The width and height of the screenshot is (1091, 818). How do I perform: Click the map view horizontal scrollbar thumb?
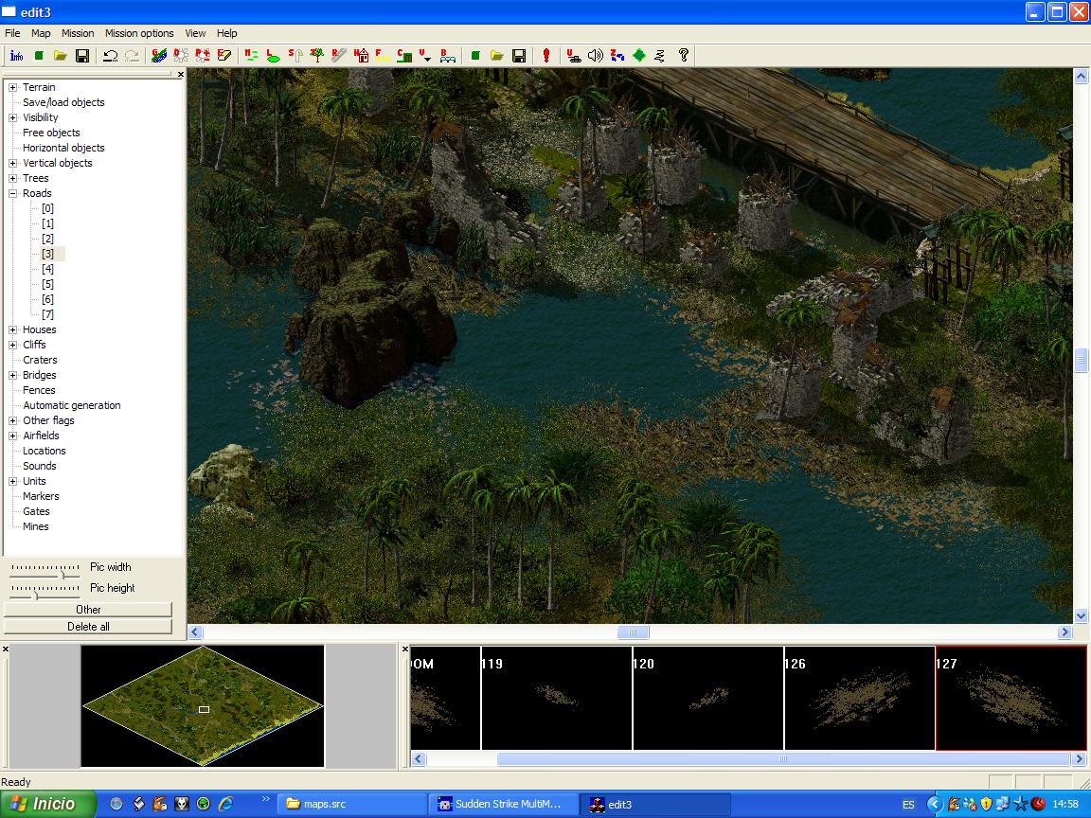tap(634, 632)
